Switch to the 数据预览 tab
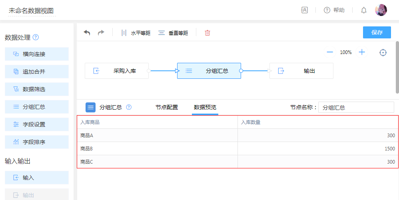This screenshot has width=399, height=200. point(205,107)
